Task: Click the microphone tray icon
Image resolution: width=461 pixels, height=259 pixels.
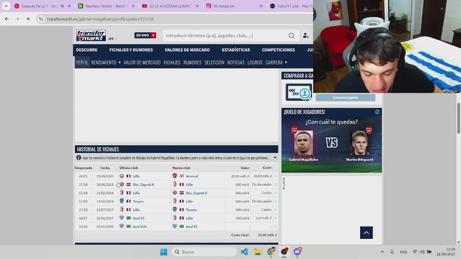Action: pos(392,252)
